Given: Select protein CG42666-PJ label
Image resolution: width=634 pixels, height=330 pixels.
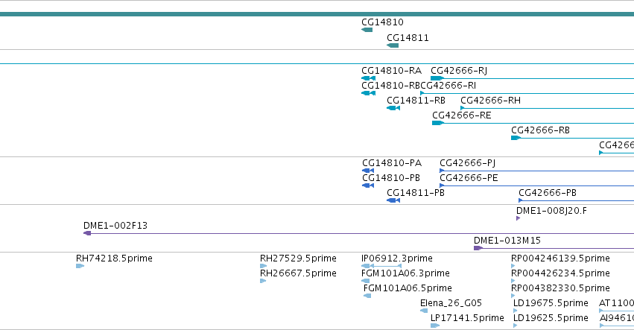Looking at the screenshot, I should [x=467, y=163].
